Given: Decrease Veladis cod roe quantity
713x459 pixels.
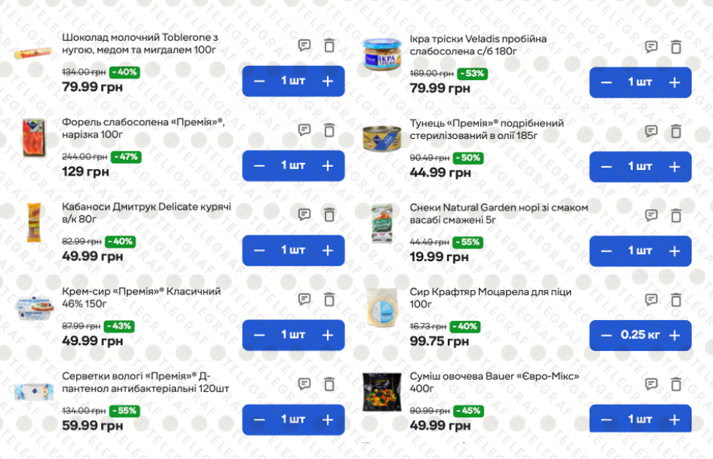Looking at the screenshot, I should (606, 82).
